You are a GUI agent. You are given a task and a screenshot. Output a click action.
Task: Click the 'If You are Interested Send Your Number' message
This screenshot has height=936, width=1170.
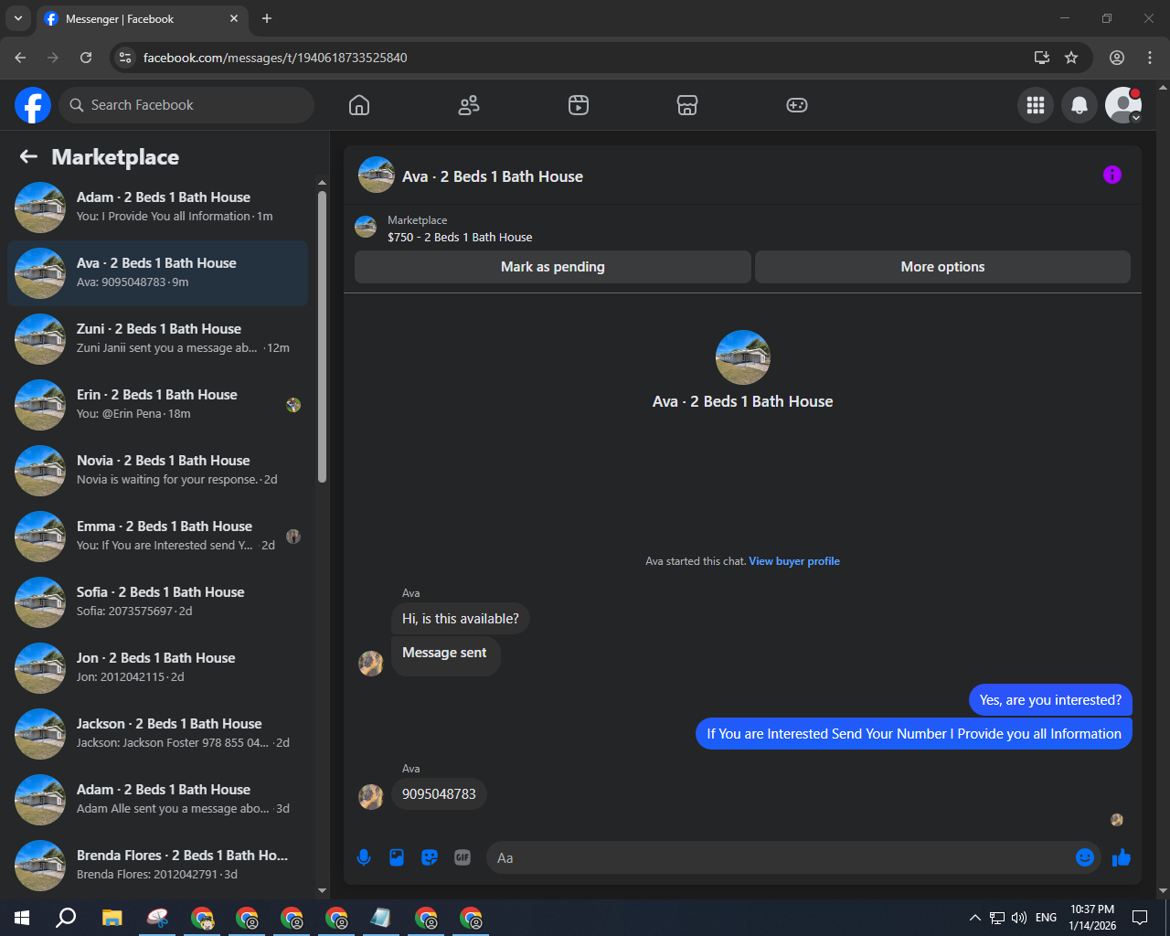[x=914, y=734]
